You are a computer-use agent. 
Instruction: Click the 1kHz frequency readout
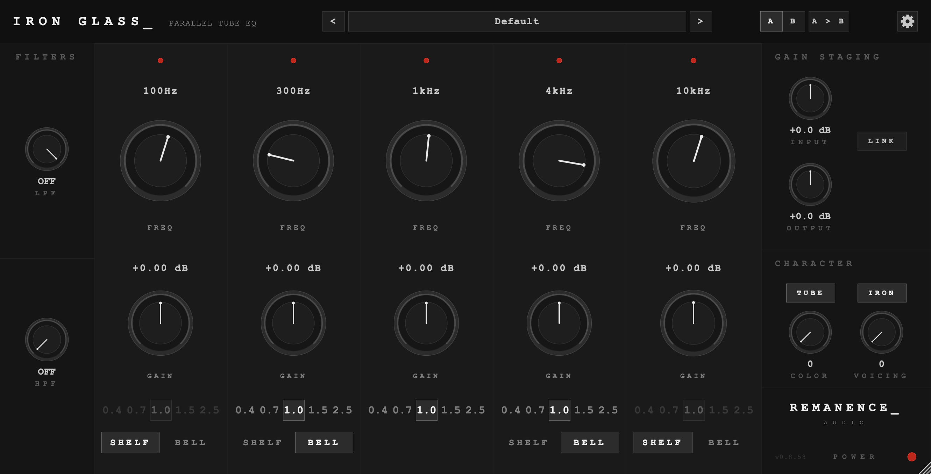(x=426, y=91)
